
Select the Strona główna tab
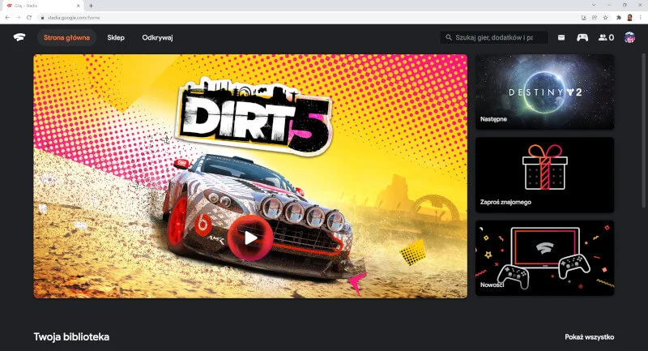(x=66, y=37)
